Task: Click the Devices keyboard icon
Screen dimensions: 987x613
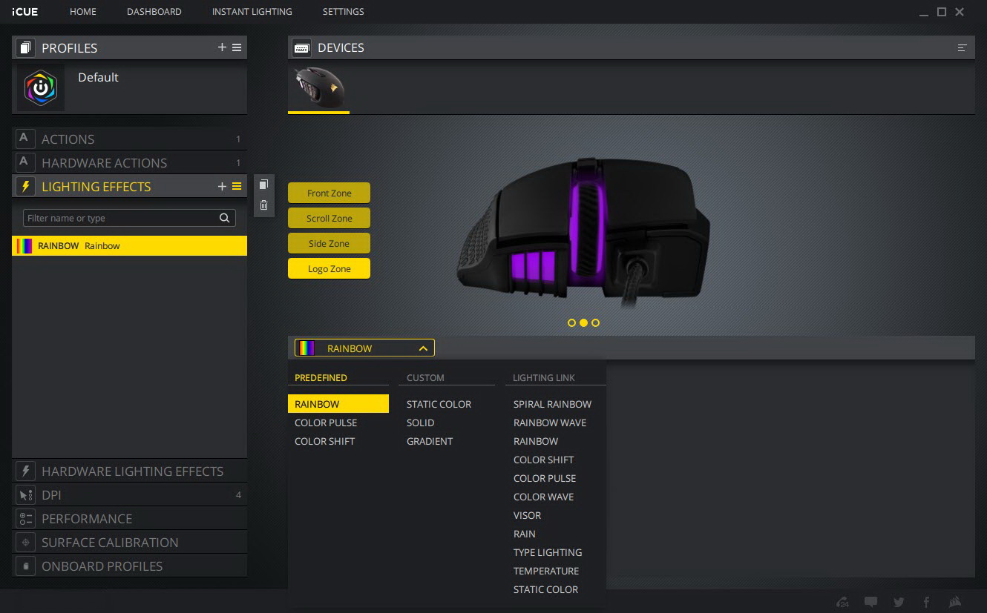Action: click(301, 47)
